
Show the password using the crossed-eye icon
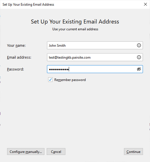pos(139,69)
